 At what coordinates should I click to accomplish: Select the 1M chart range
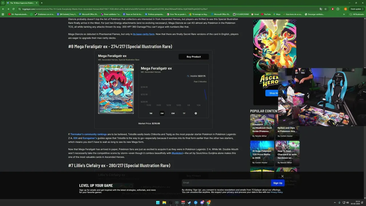(x=151, y=113)
